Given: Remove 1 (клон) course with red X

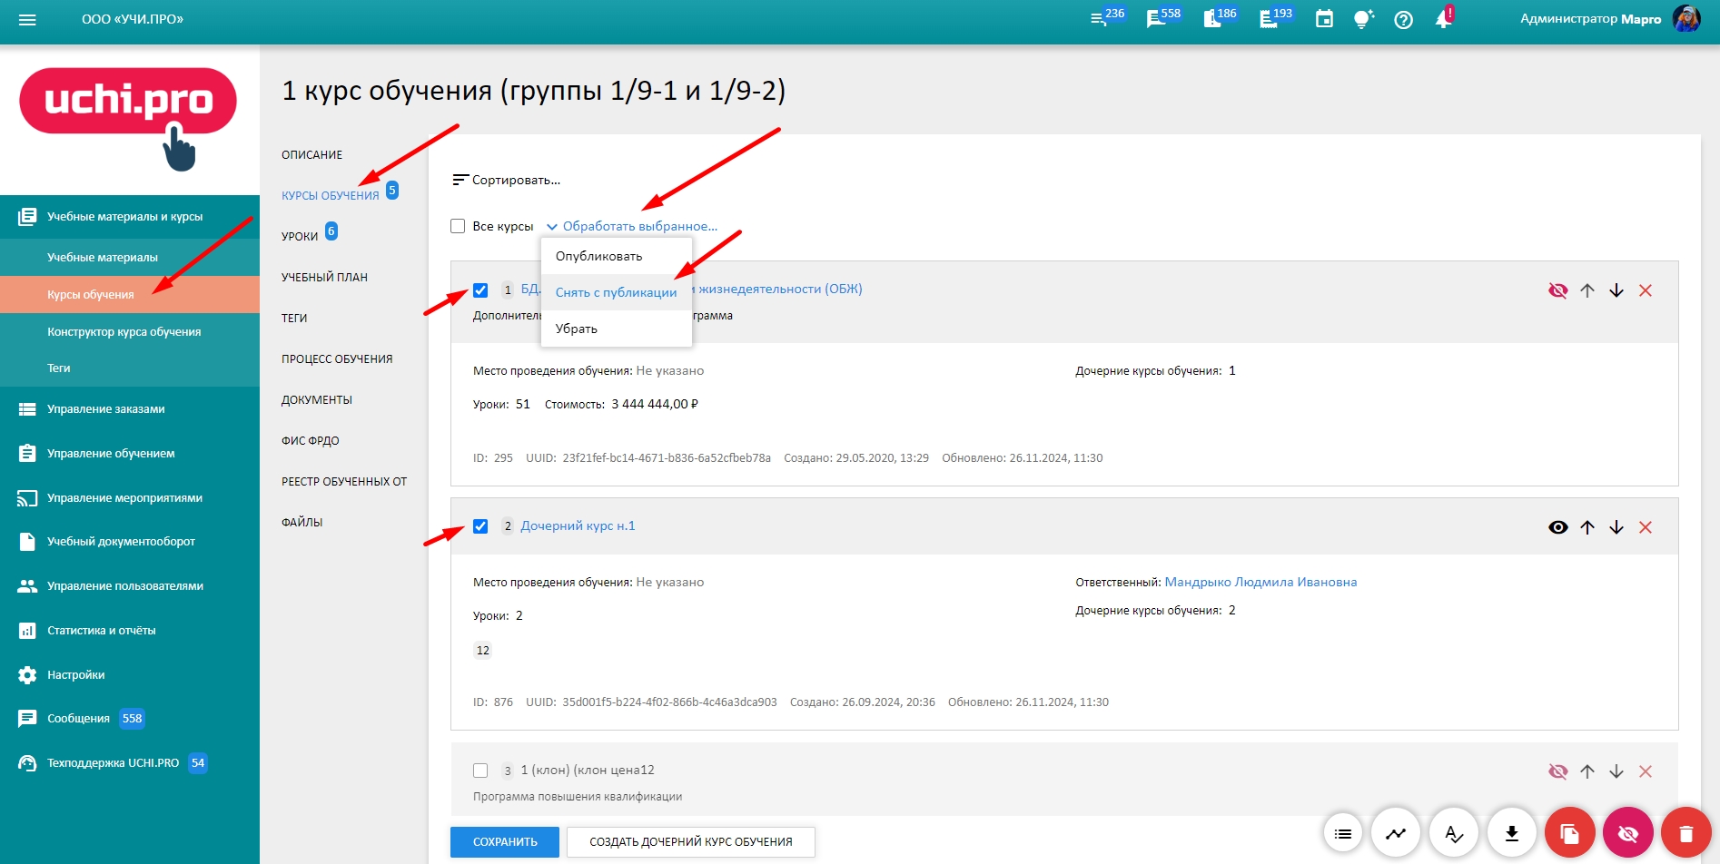Looking at the screenshot, I should [1646, 771].
